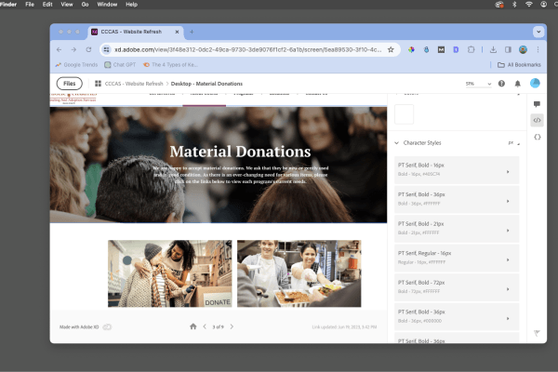Click the donation box photo thumbnail

(x=170, y=273)
